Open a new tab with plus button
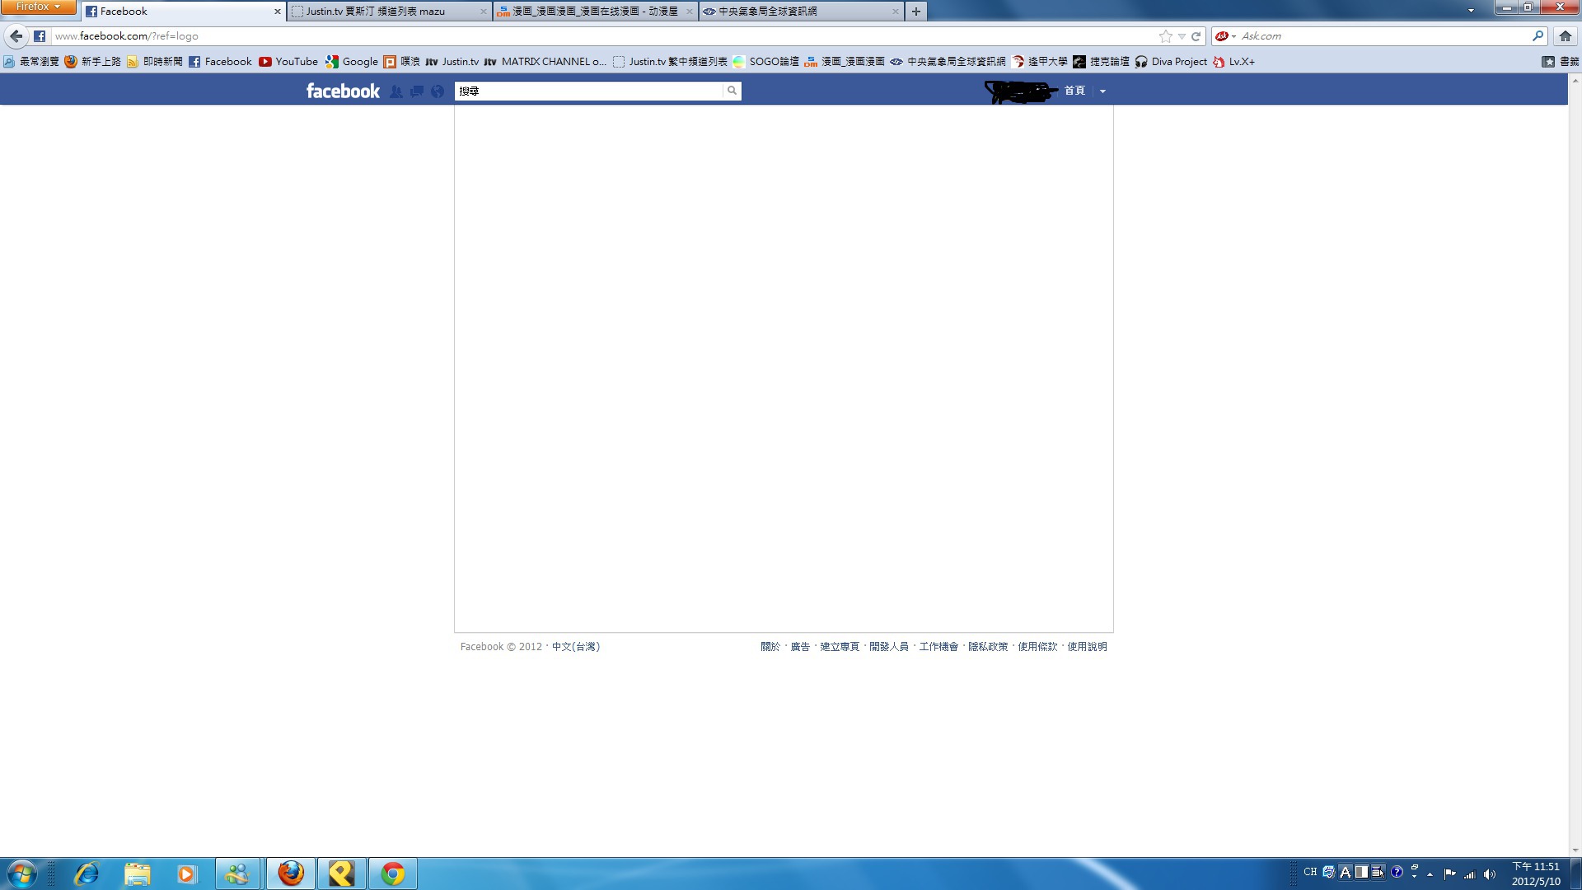This screenshot has width=1582, height=890. pos(915,12)
